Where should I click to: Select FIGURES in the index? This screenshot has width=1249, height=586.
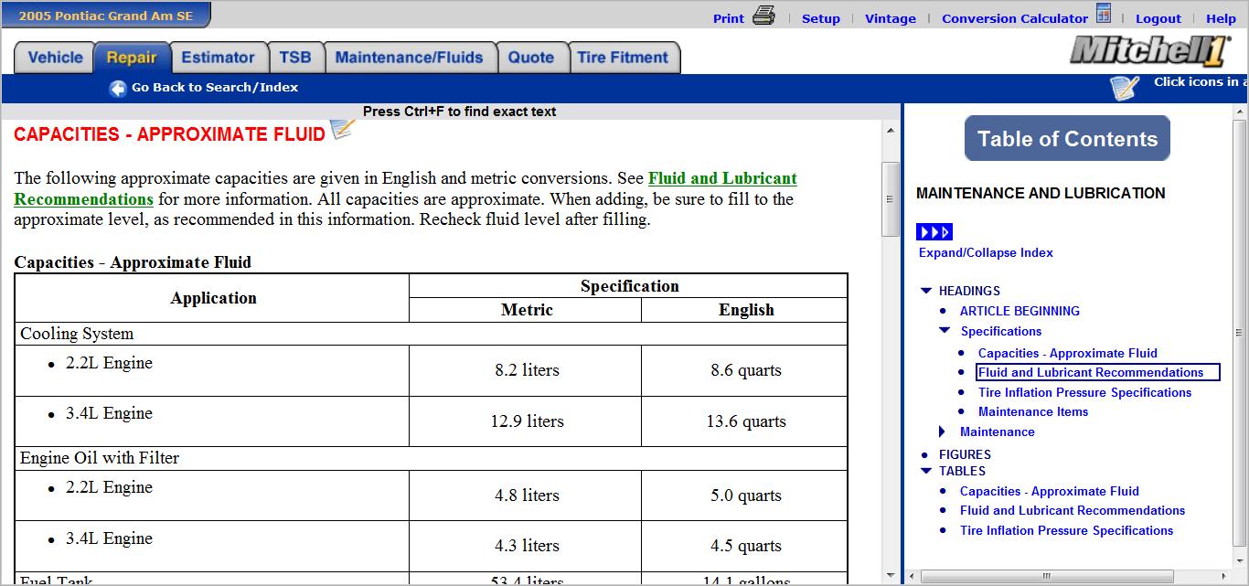[965, 454]
